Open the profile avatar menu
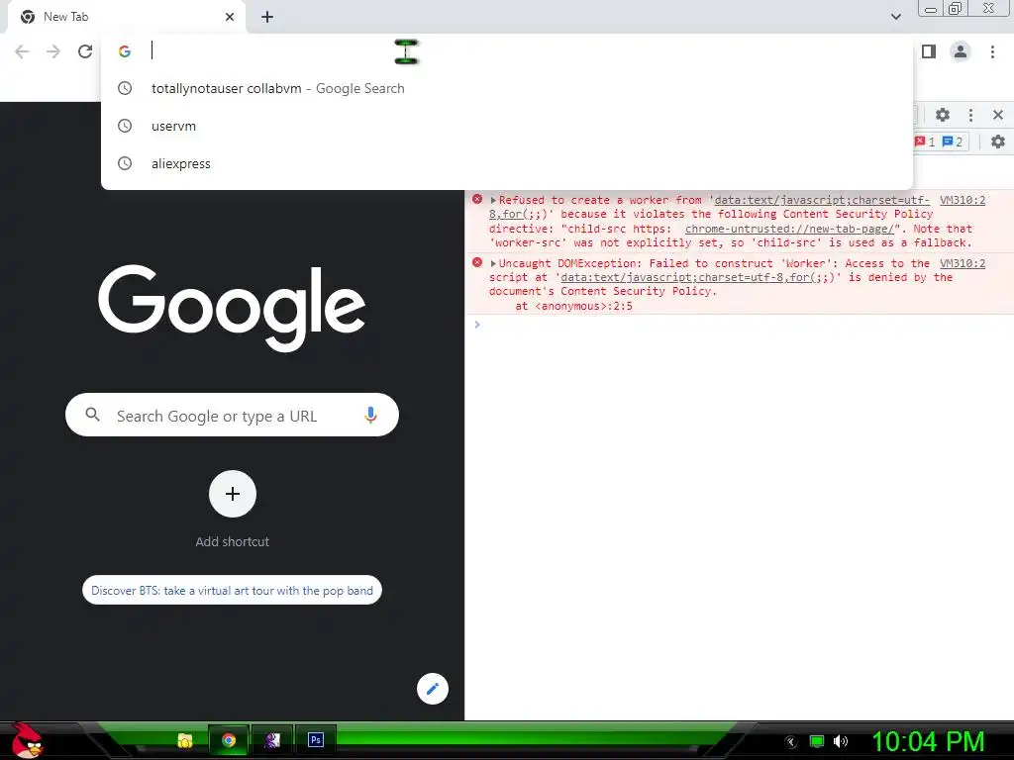 pyautogui.click(x=961, y=51)
